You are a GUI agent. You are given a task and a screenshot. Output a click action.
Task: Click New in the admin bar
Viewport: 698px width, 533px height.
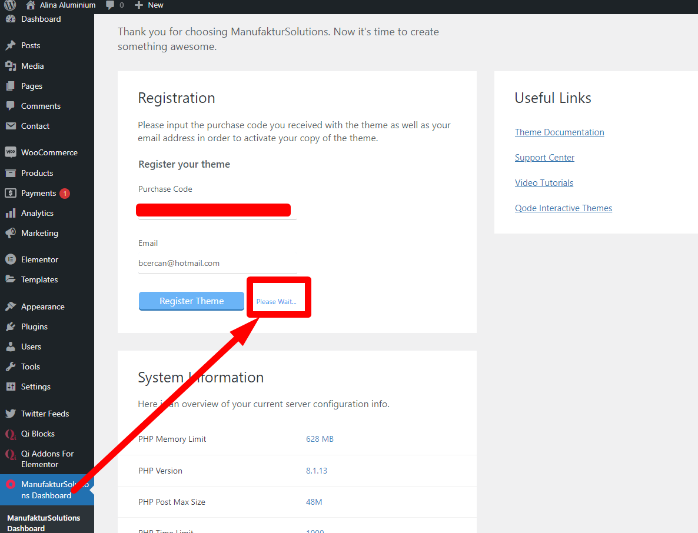(155, 5)
